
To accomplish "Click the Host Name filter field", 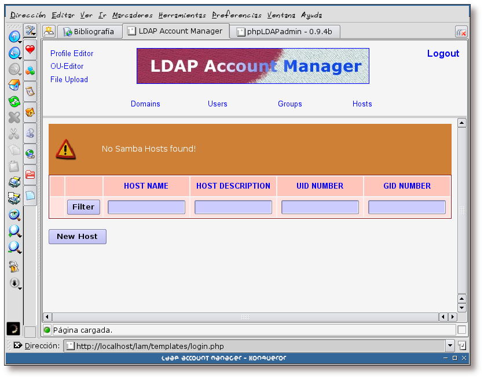I will click(x=146, y=207).
